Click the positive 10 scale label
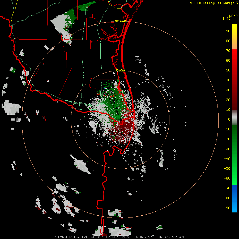Image resolution: width=239 pixels, height=239 pixels. click(x=228, y=110)
